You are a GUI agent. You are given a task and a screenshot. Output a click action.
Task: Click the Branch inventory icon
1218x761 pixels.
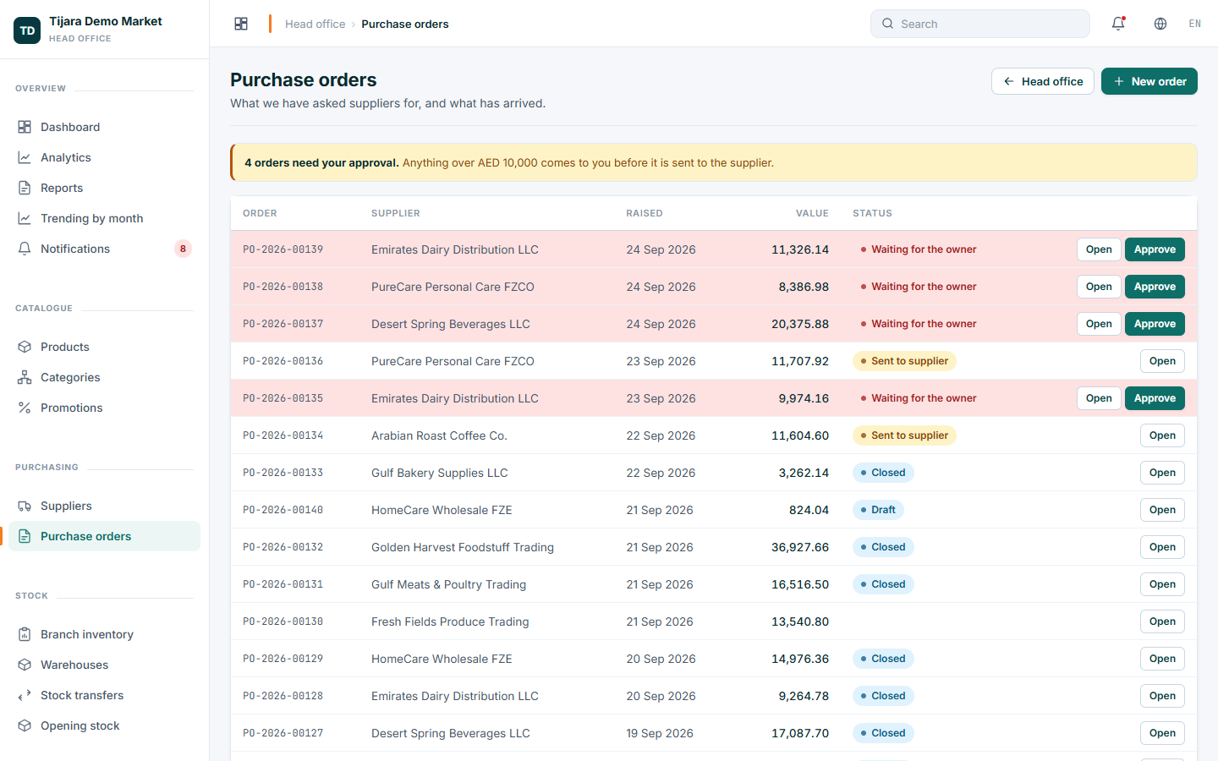pyautogui.click(x=25, y=634)
